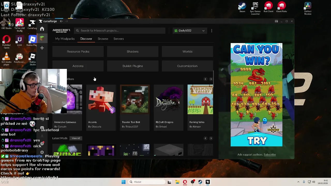This screenshot has height=186, width=331.
Task: Open Epic Games Launcher desktop shortcut
Action: (x=255, y=8)
